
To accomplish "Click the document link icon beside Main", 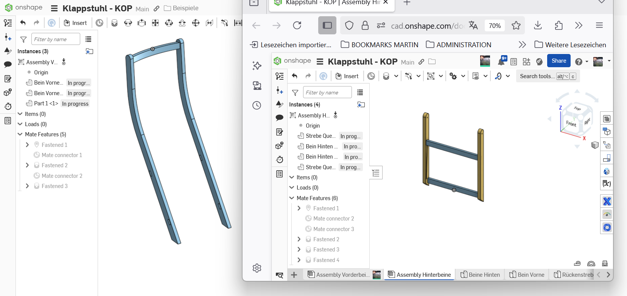I will (421, 62).
